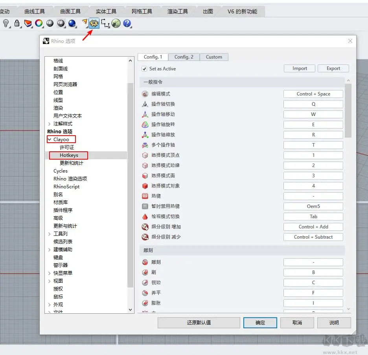This screenshot has width=368, height=355.
Task: Click the 选择模式顶点 vertex selection icon
Action: pyautogui.click(x=145, y=155)
